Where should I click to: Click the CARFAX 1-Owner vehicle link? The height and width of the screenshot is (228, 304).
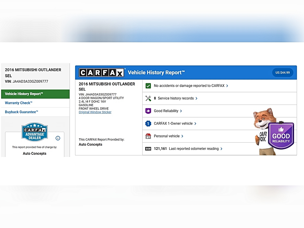tap(173, 124)
